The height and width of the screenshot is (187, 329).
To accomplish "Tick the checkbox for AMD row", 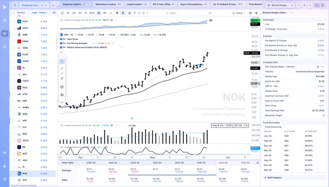I will (14, 35).
